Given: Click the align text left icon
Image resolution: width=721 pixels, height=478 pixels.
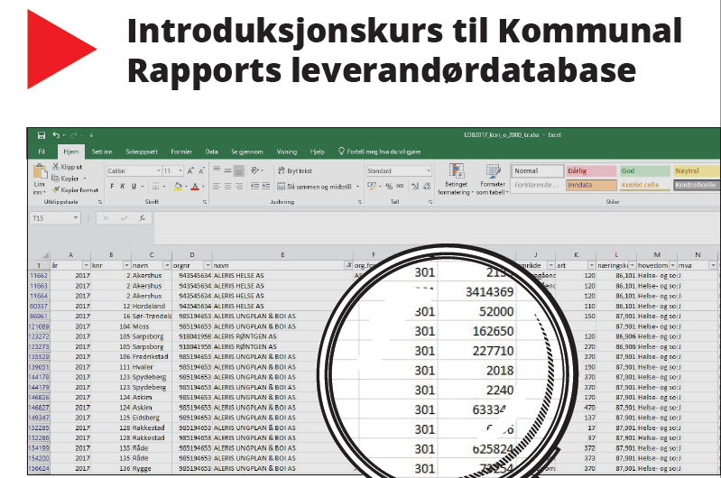Looking at the screenshot, I should 216,186.
